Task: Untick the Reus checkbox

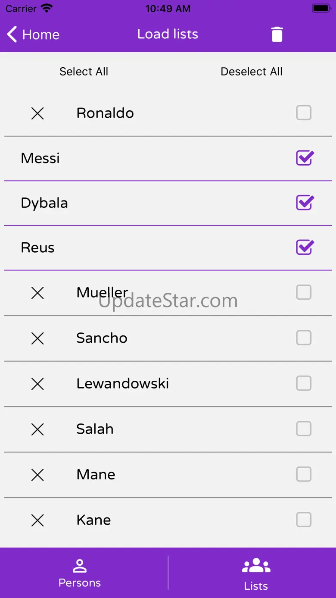Action: (305, 247)
